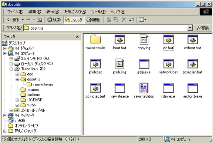The image size is (213, 143).
Task: Select rawwritewin in the folder tree
Action: pyautogui.click(x=43, y=84)
